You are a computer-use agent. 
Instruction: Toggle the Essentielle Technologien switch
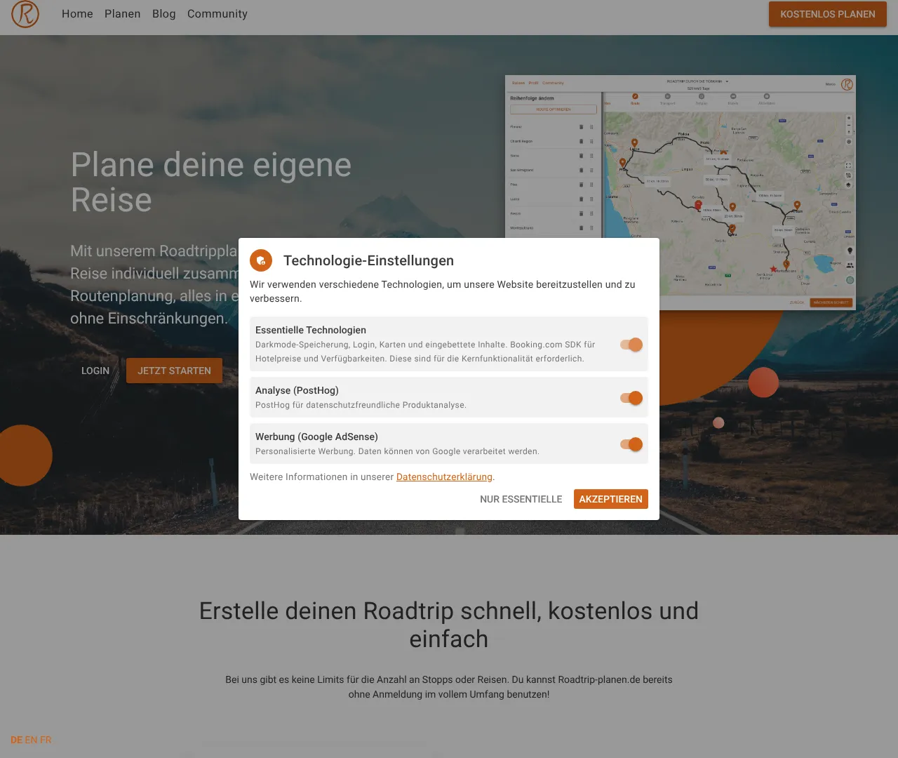[x=631, y=345]
